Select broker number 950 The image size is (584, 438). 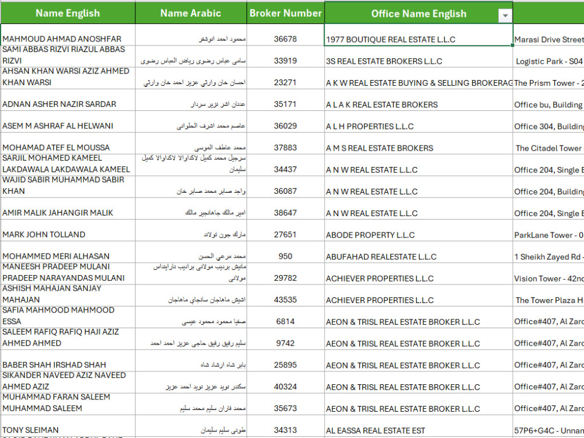[x=286, y=252]
